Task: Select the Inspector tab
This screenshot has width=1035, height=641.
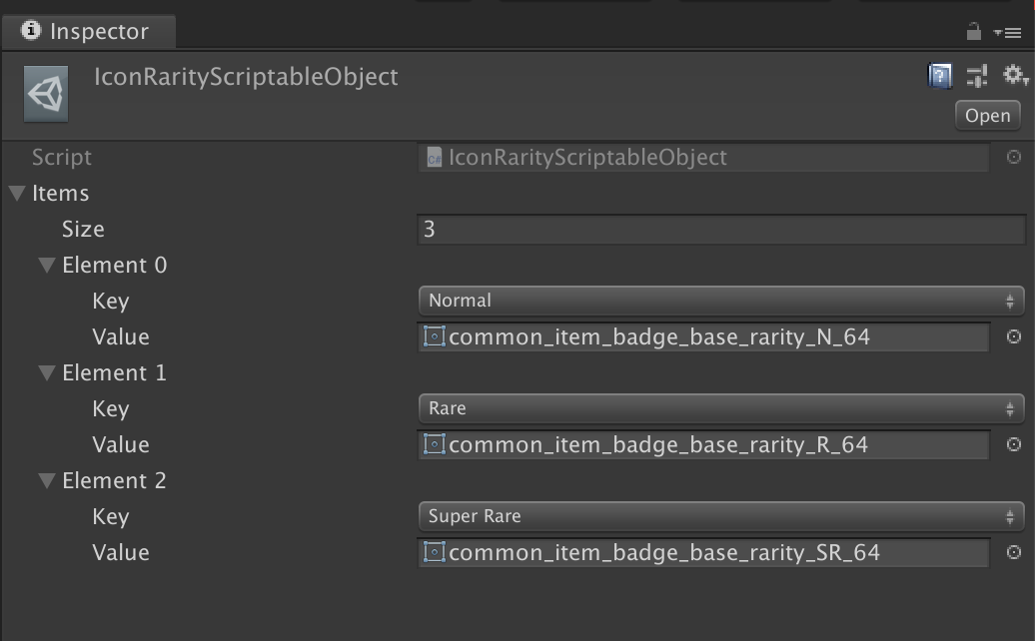Action: (89, 32)
